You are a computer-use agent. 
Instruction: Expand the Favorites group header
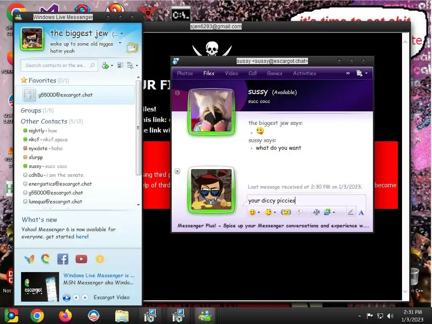pos(45,81)
